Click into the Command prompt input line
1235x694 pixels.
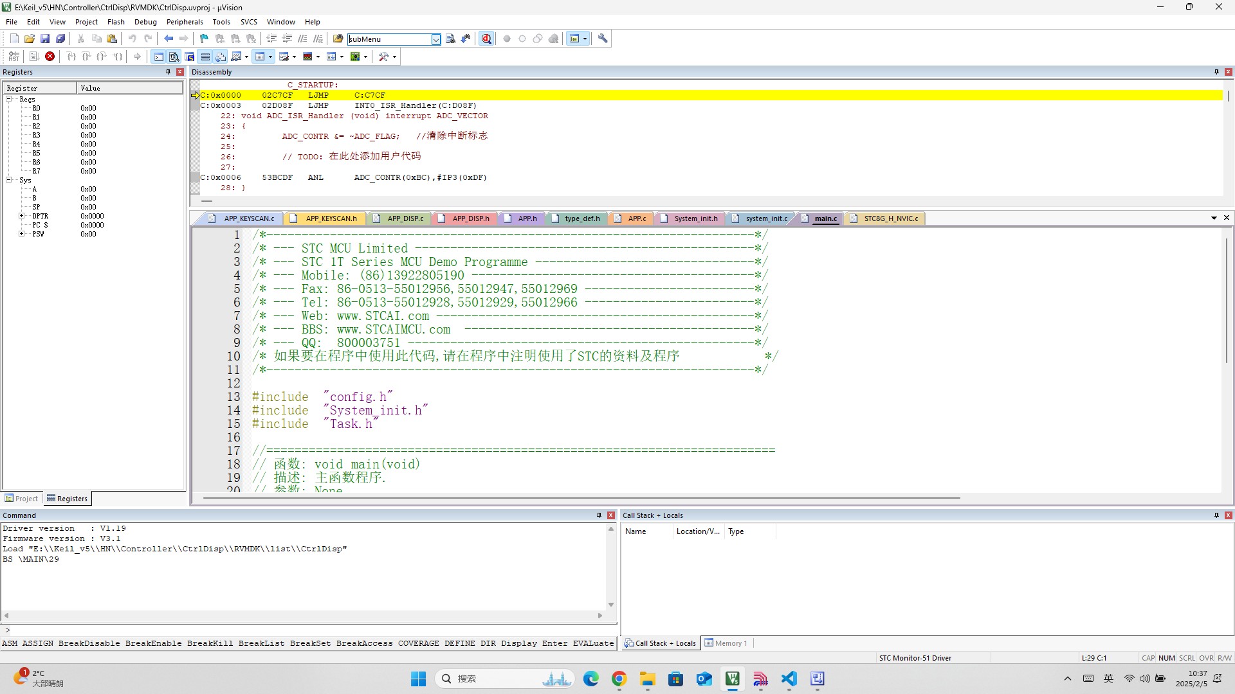312,630
